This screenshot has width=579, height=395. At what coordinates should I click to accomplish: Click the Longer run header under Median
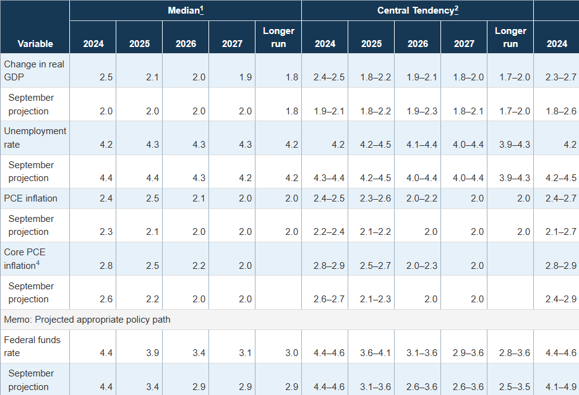[x=278, y=37]
